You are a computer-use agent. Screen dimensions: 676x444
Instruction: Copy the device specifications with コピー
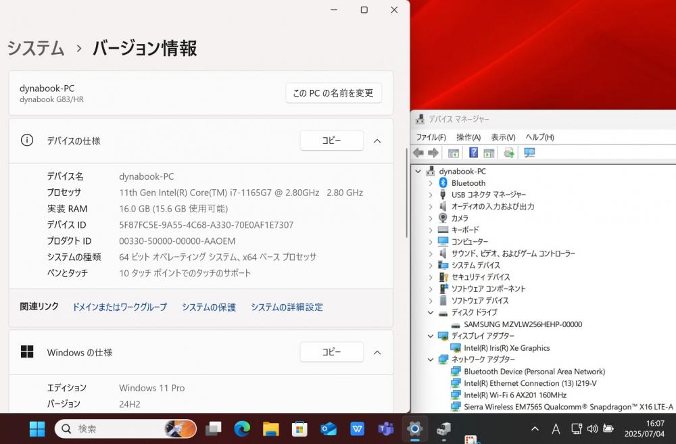tap(331, 141)
